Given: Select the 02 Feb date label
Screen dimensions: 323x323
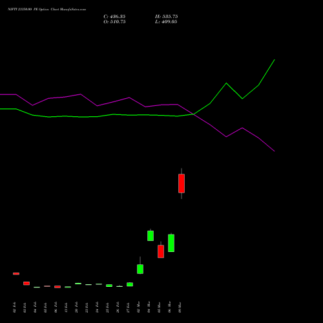Looking at the screenshot, I should point(14,307).
